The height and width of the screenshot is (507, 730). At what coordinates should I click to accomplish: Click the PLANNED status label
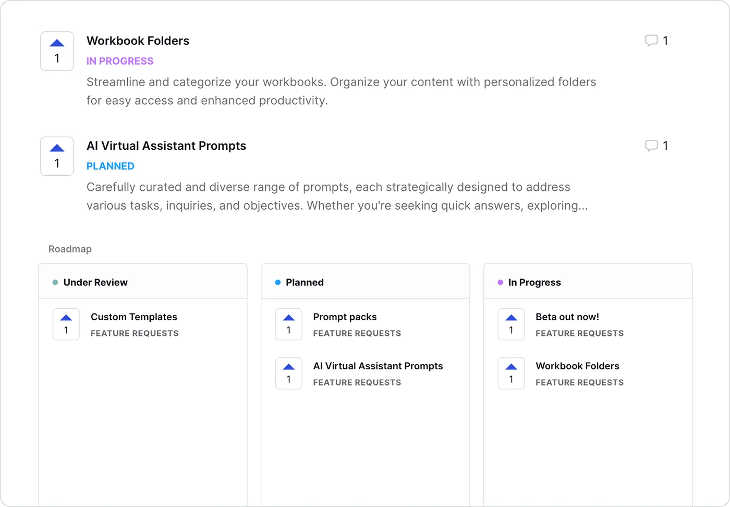(111, 166)
